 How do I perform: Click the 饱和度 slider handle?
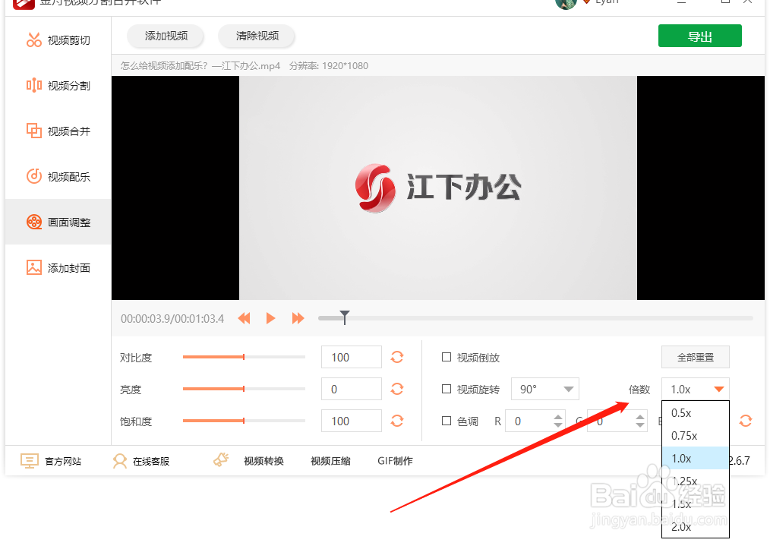tap(244, 421)
